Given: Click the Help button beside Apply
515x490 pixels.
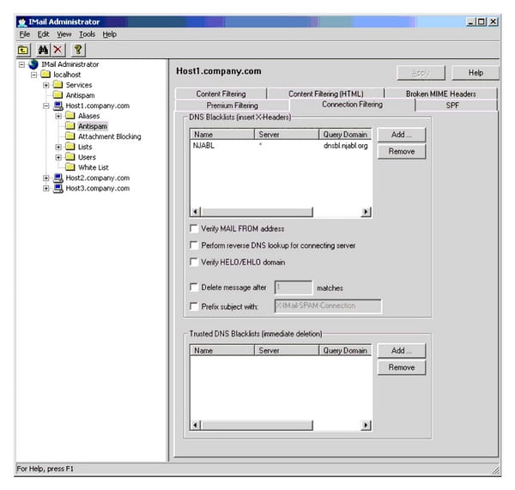Looking at the screenshot, I should 476,73.
